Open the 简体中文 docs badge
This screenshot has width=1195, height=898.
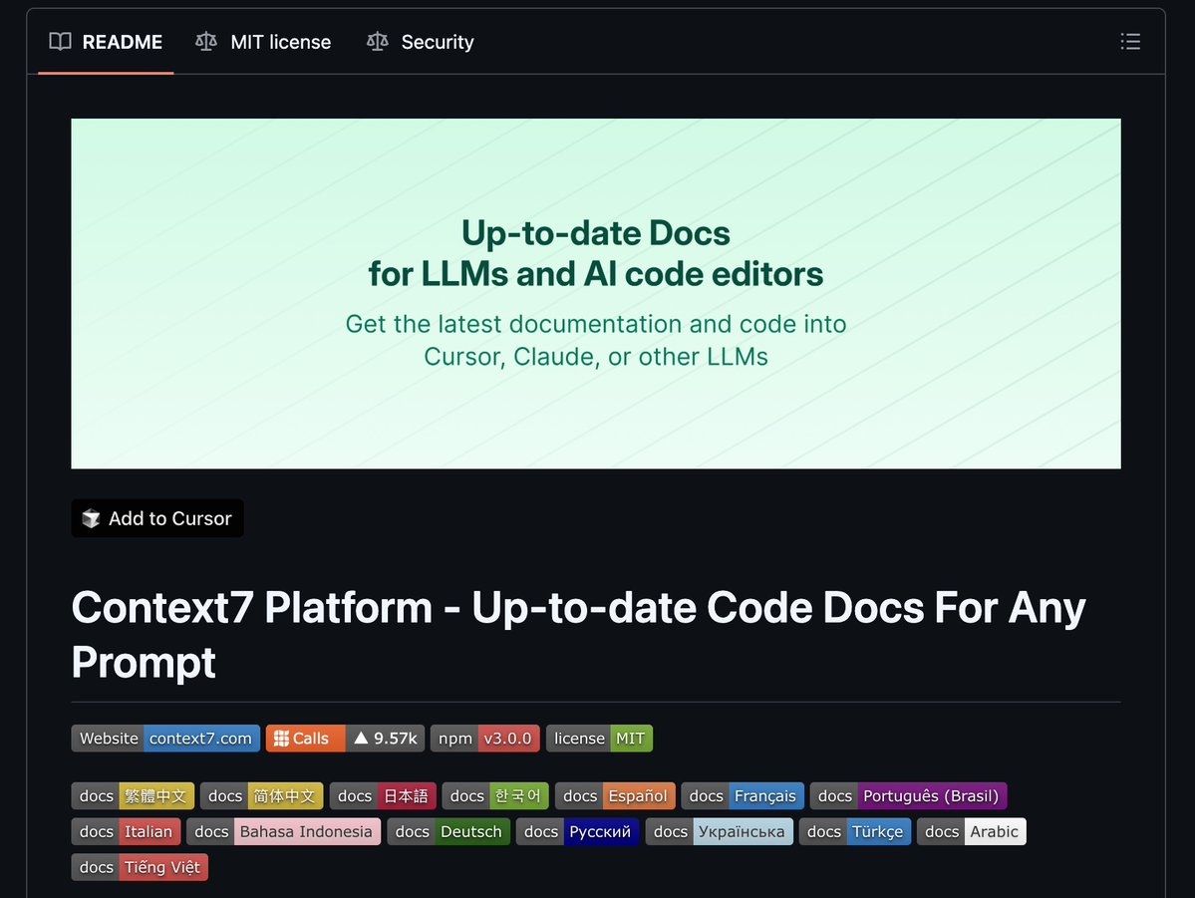[x=261, y=796]
